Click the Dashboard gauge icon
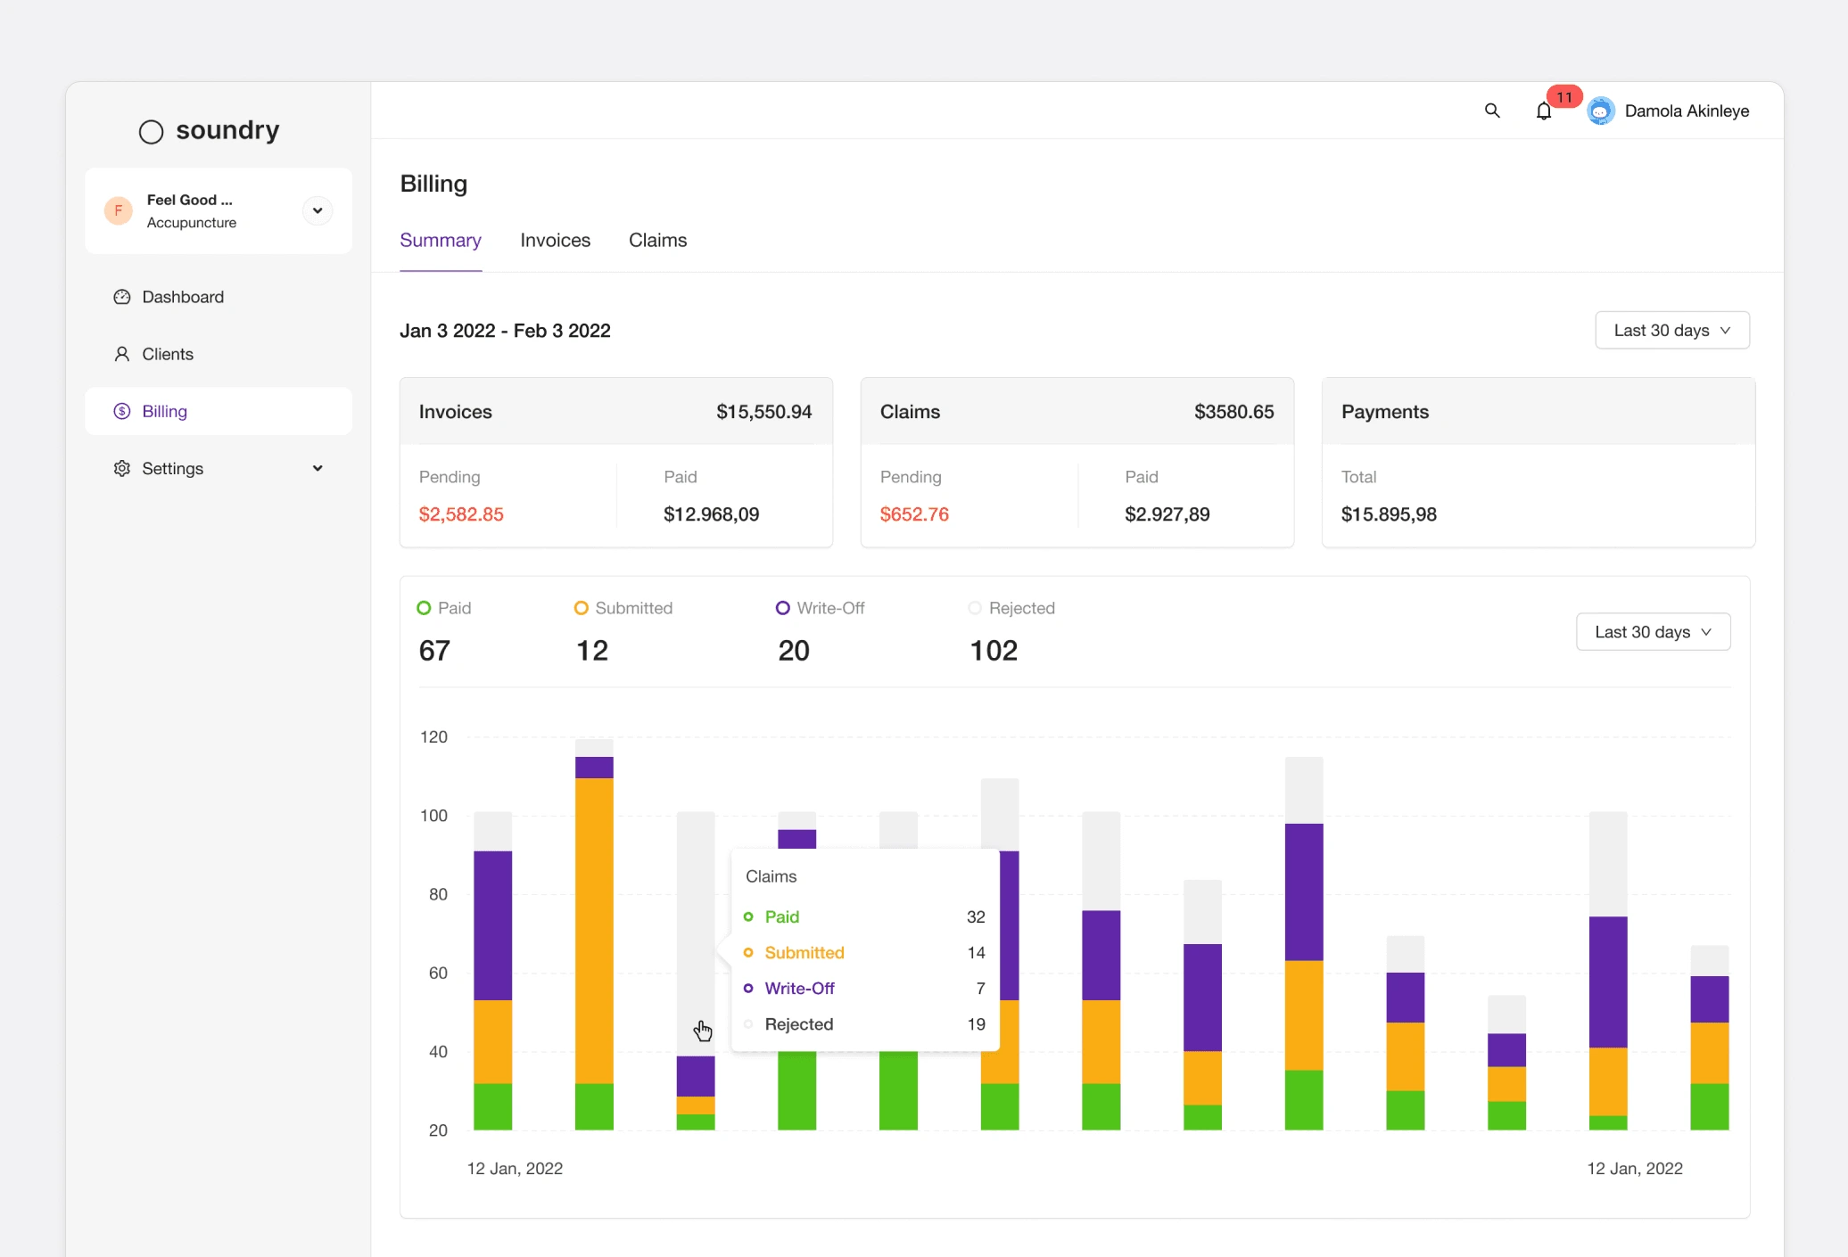1848x1257 pixels. click(122, 297)
